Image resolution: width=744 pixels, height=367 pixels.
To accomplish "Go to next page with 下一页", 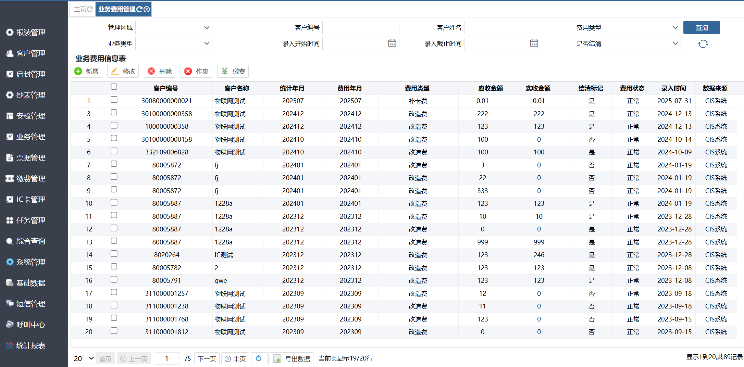I will [207, 358].
